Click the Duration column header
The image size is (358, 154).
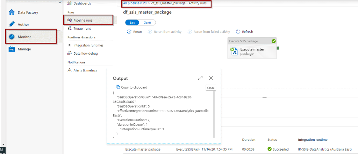(249, 139)
